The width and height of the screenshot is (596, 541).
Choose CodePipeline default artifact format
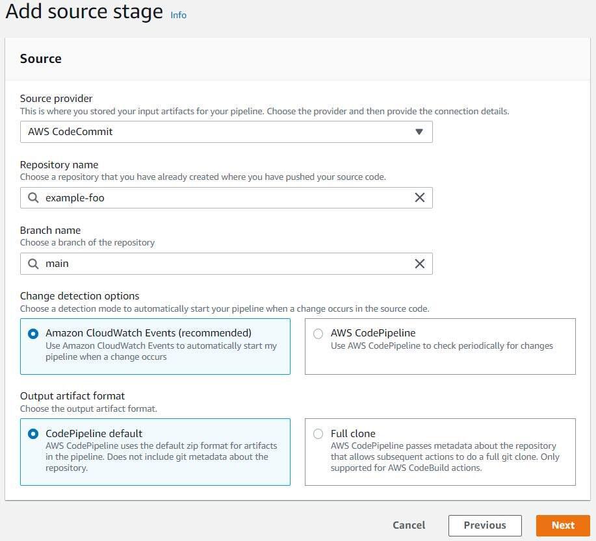(x=33, y=434)
